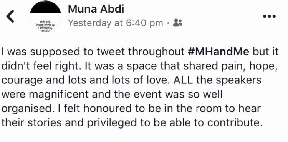Open the three-dot post options menu
The image size is (288, 142).
tap(269, 16)
